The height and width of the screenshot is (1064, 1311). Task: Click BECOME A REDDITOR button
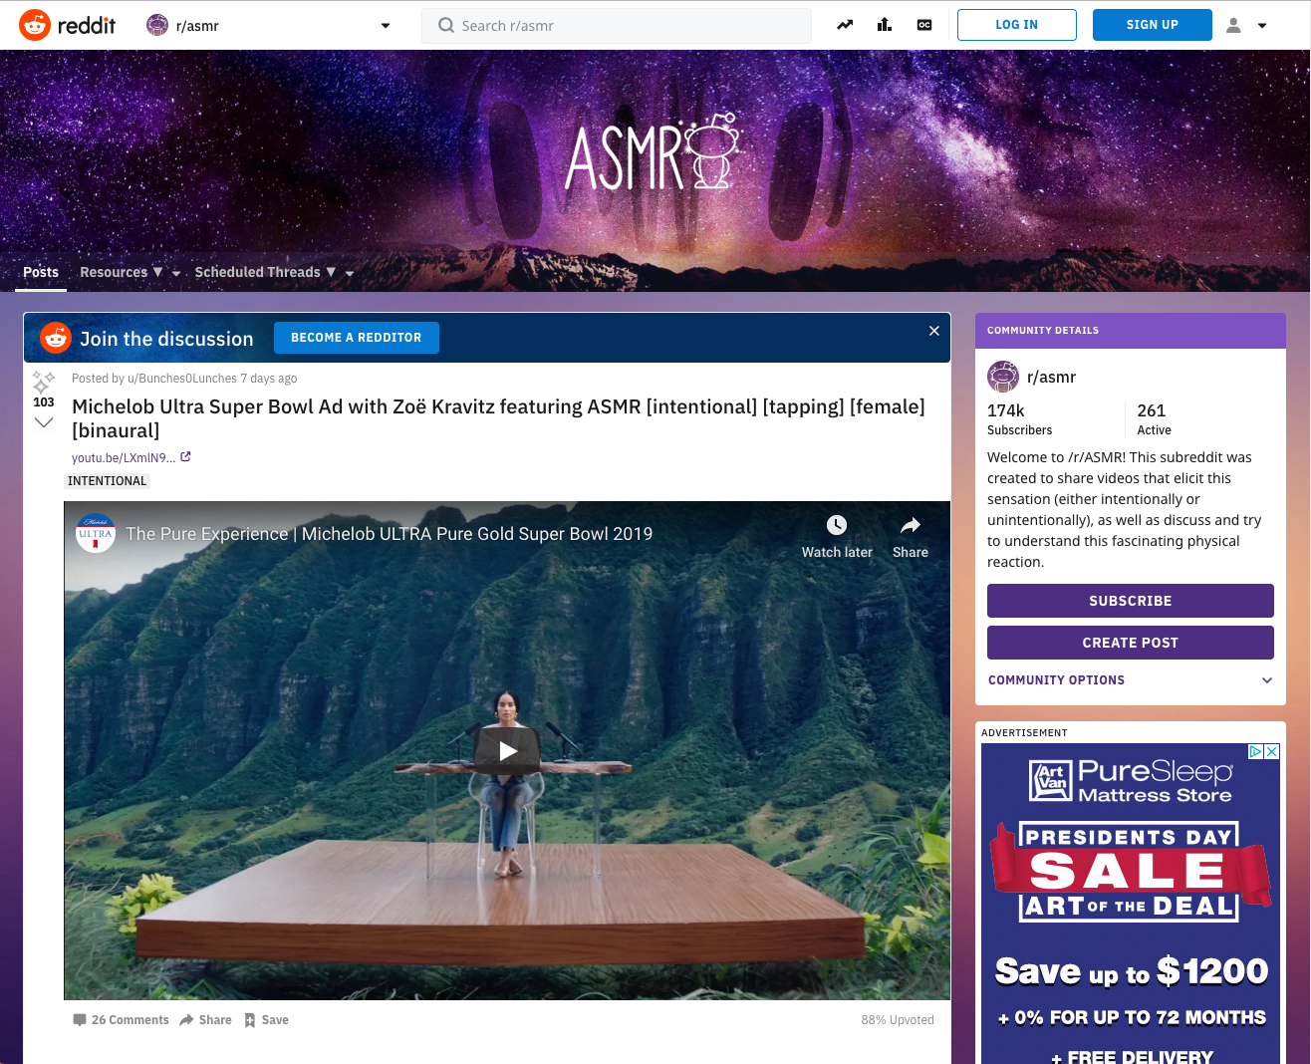pyautogui.click(x=357, y=338)
